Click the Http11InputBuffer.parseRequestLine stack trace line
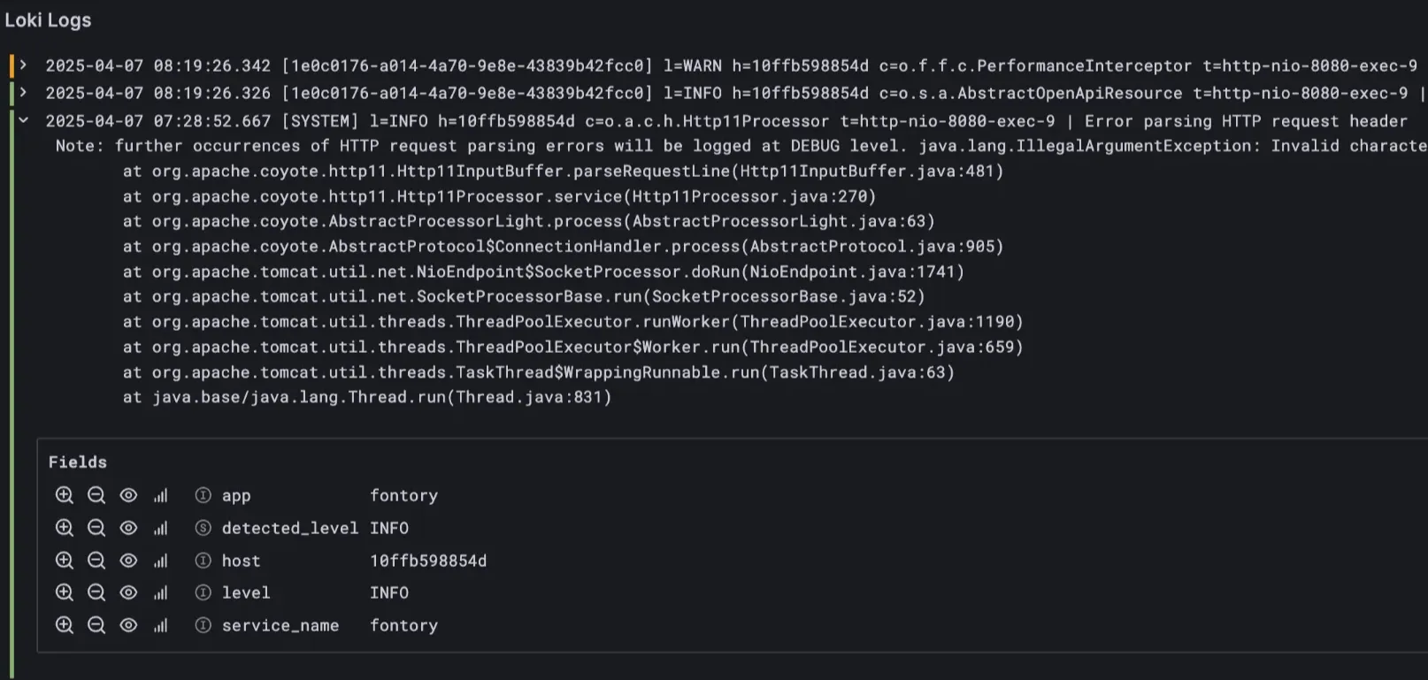Viewport: 1428px width, 680px height. (x=563, y=171)
